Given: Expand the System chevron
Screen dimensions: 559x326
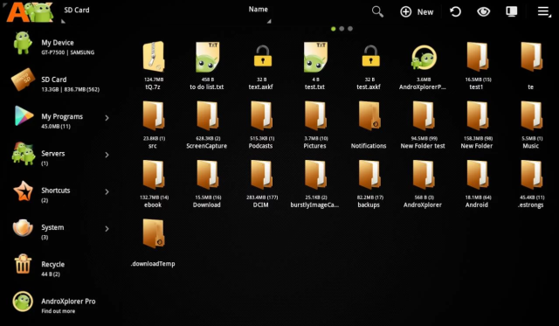Looking at the screenshot, I should pyautogui.click(x=107, y=229).
